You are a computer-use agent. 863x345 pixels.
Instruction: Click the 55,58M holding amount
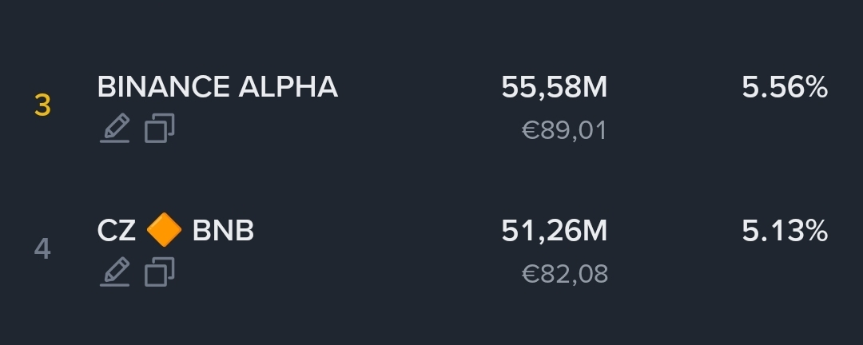pos(555,88)
